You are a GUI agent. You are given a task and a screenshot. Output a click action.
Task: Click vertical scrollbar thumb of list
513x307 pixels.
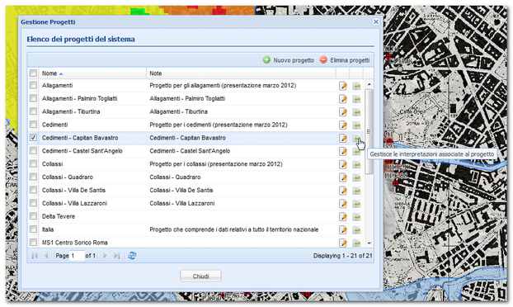click(369, 131)
